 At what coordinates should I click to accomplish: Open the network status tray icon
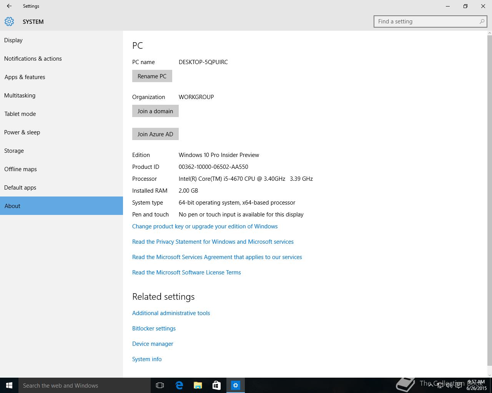[440, 385]
